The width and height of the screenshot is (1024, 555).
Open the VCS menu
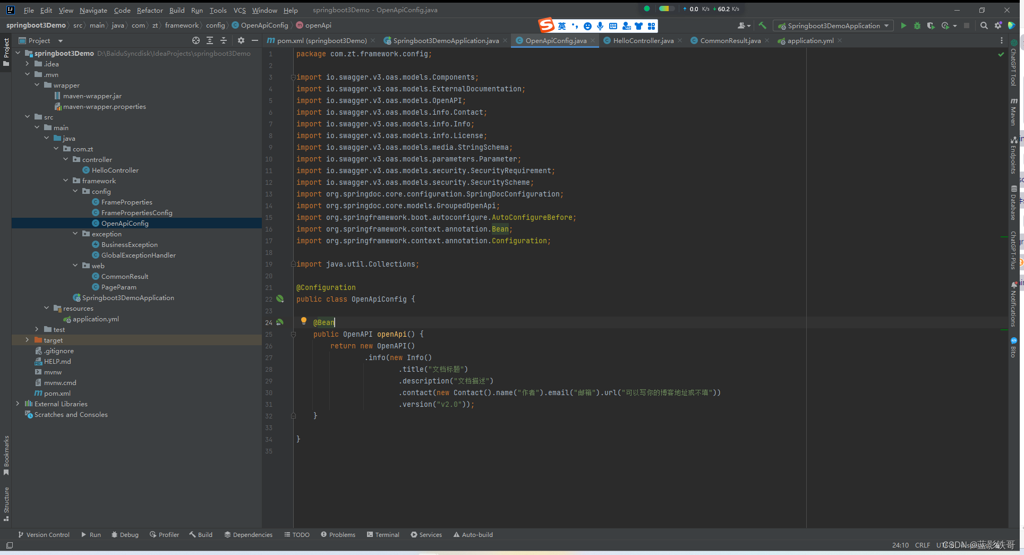click(240, 10)
